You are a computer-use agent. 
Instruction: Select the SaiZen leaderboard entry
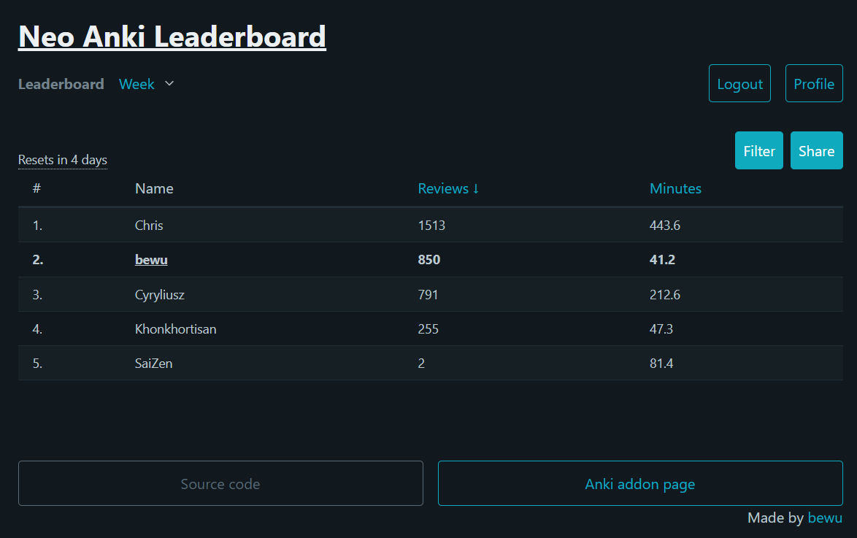coord(153,364)
